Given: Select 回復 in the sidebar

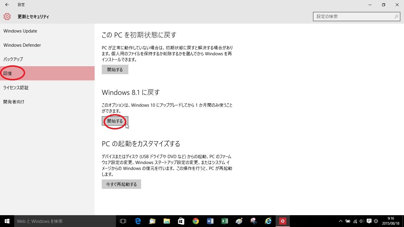Looking at the screenshot, I should coord(47,73).
